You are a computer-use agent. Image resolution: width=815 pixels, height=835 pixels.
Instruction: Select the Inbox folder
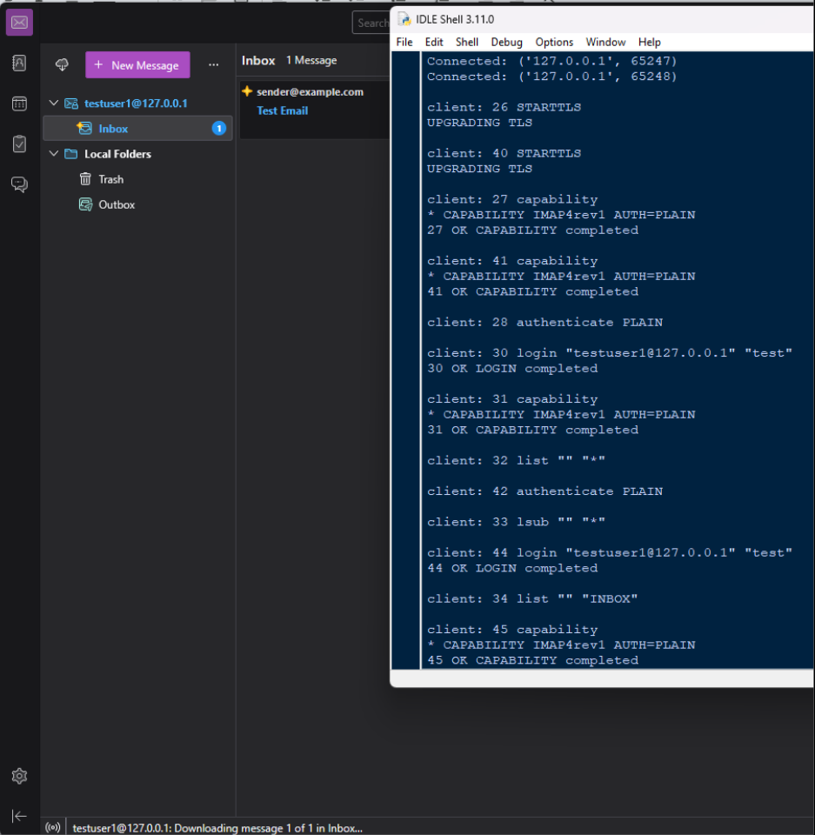point(137,129)
